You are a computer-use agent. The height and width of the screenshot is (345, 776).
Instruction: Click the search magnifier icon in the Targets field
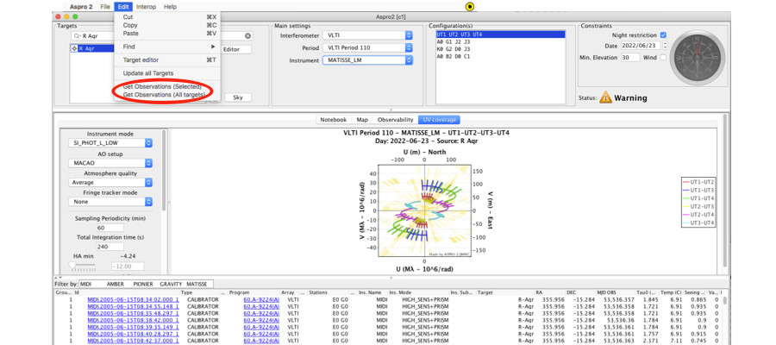coord(77,36)
